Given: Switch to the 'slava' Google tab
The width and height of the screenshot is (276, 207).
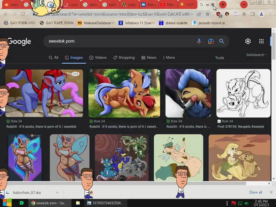Looking at the screenshot, I should 90,5.
